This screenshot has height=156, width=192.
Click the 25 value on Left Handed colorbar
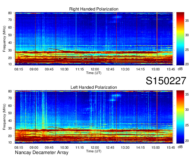tap(187, 125)
